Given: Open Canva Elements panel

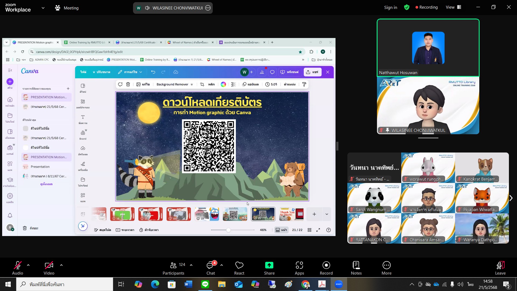Looking at the screenshot, I should [83, 103].
